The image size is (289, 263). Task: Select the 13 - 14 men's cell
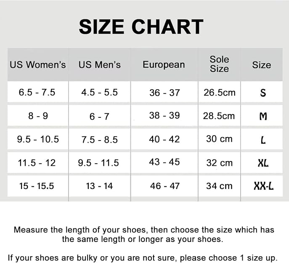(99, 186)
